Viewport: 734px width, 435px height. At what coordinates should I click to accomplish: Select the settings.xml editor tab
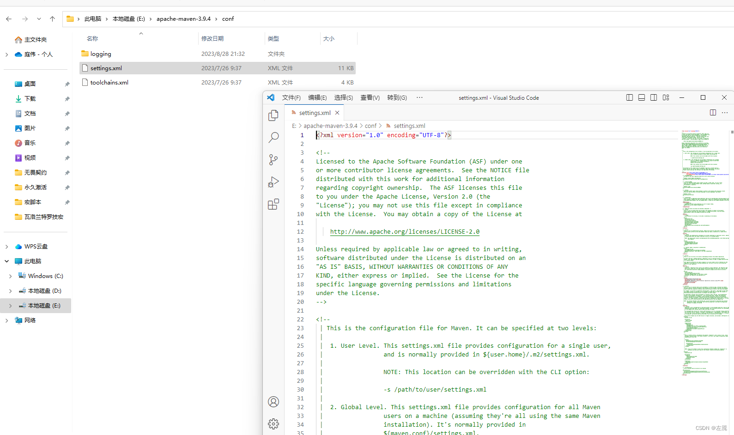(315, 113)
